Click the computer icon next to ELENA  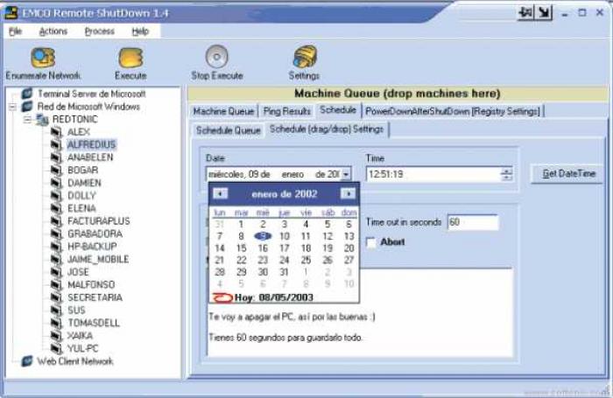(56, 208)
